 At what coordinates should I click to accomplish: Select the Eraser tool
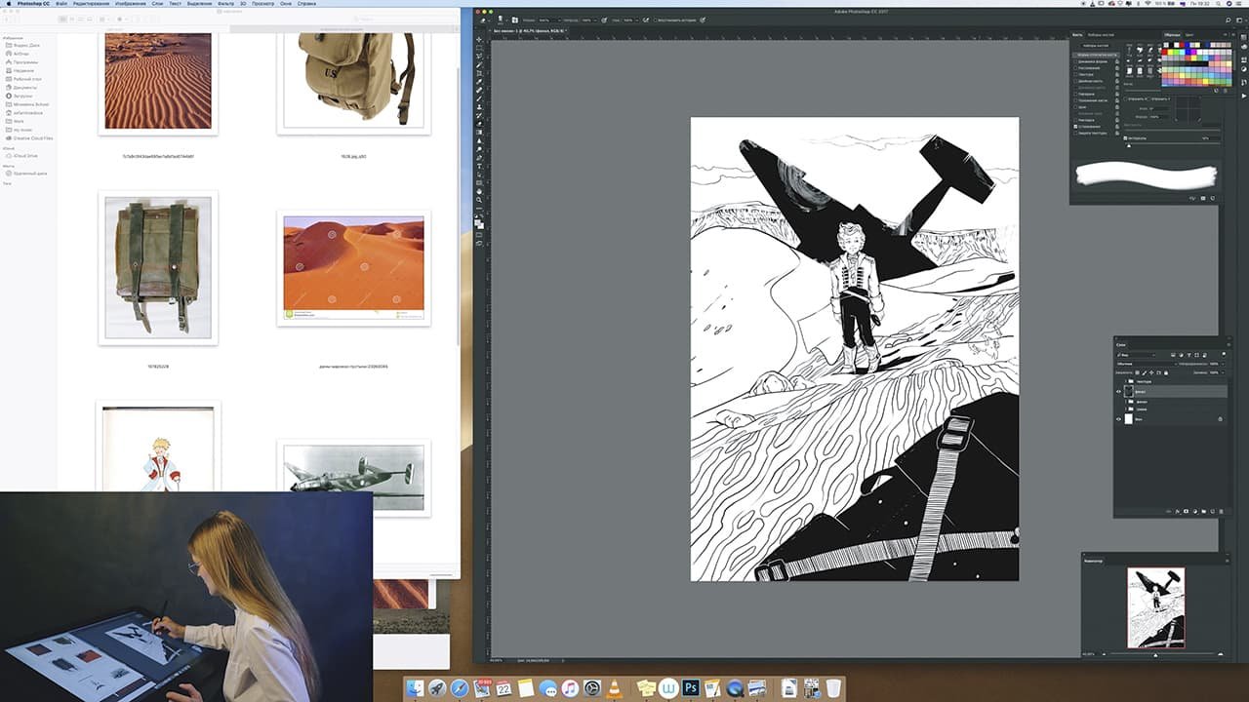pos(479,124)
